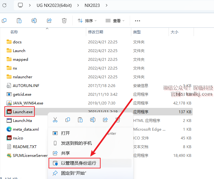Paste with the context menu clipboard icon
This screenshot has height=179, width=214.
[80, 120]
